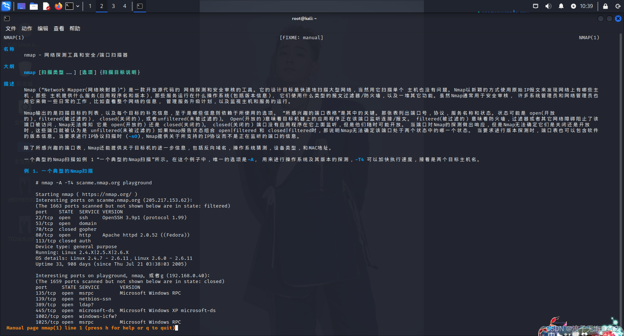Close the root@kali terminal window
The height and width of the screenshot is (336, 624).
coord(618,19)
